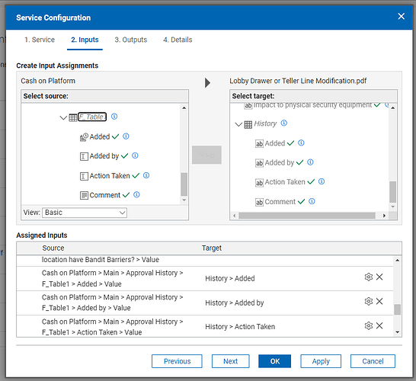
Task: Click info icon beside source Comment field
Action: [136, 195]
